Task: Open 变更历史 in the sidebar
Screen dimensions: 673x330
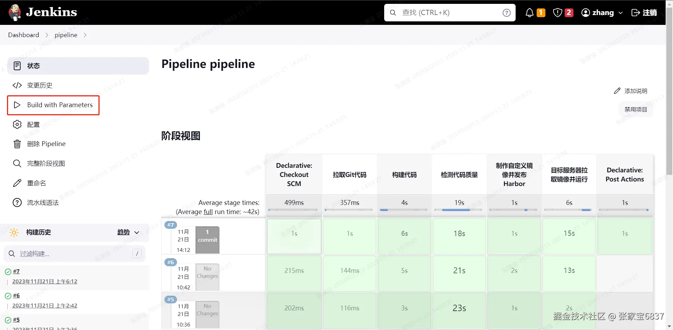Action: click(40, 85)
